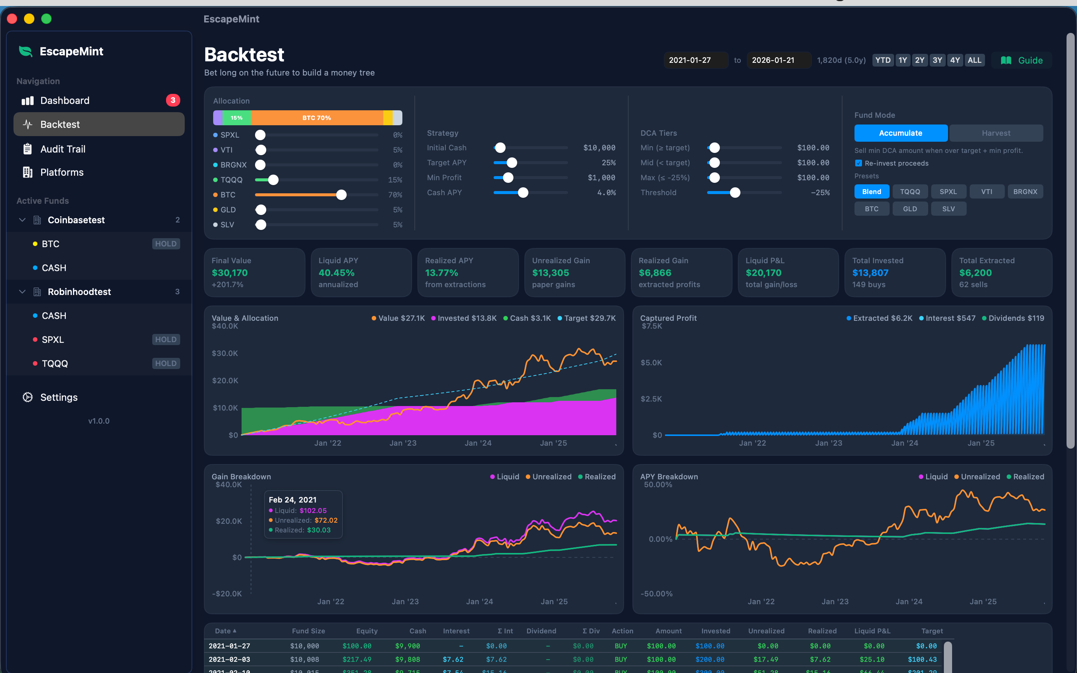Select the SLV preset
This screenshot has width=1077, height=673.
click(948, 209)
